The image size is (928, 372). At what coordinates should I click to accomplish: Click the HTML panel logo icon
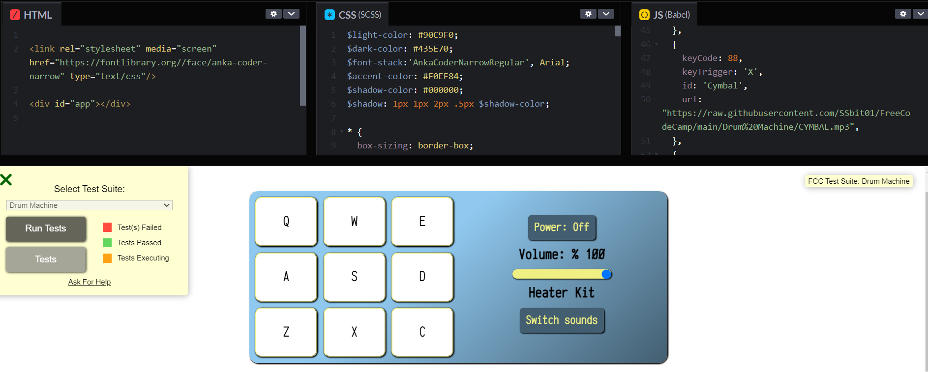coord(15,15)
